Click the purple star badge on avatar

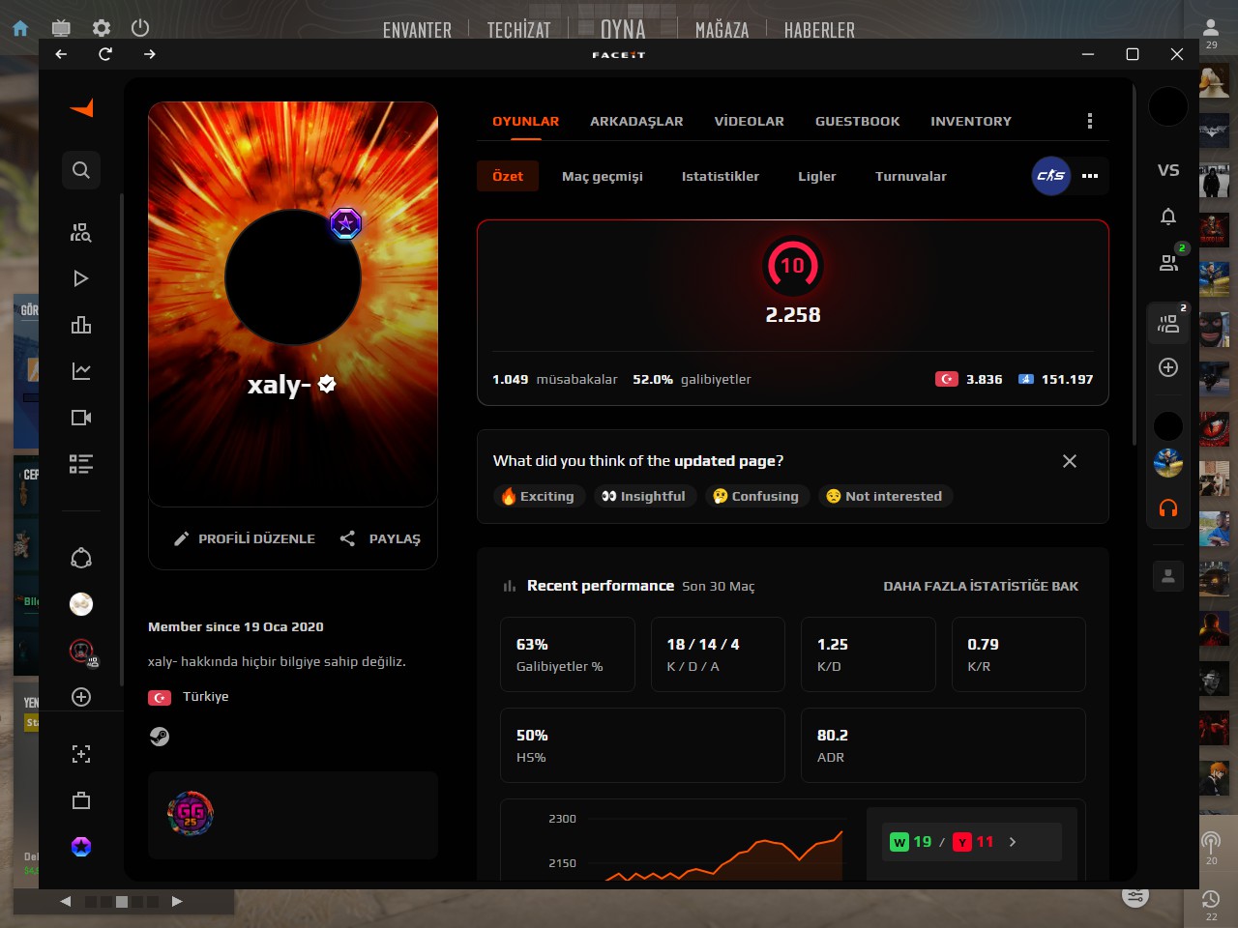pos(345,224)
